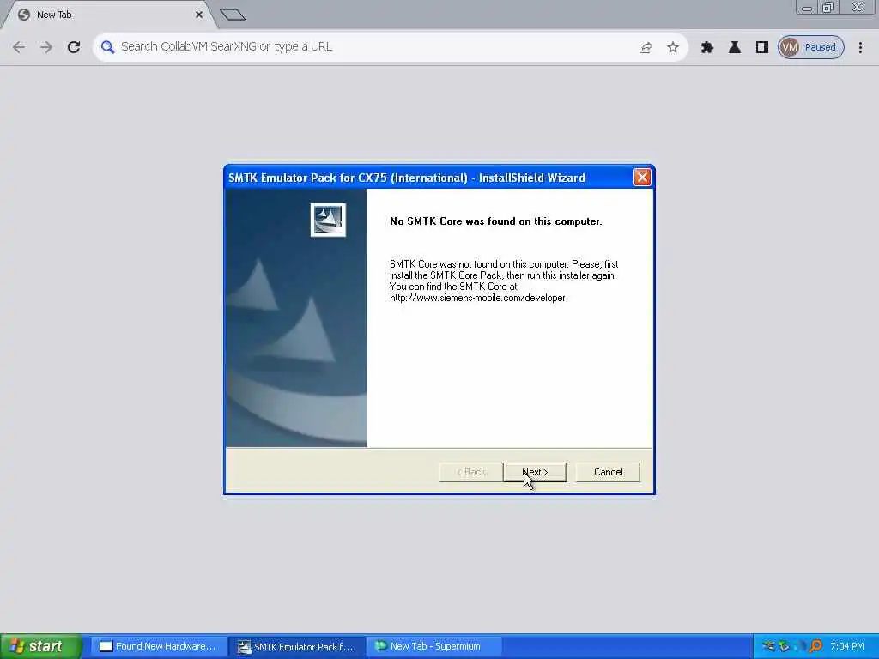Click Next in the InstallShield Wizard
Image resolution: width=879 pixels, height=659 pixels.
[535, 472]
